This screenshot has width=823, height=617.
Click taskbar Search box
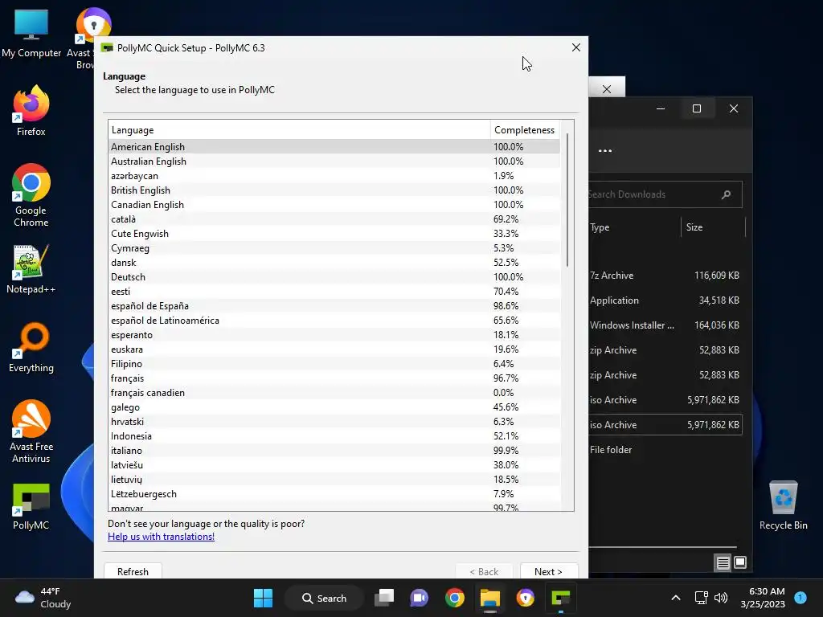coord(325,598)
